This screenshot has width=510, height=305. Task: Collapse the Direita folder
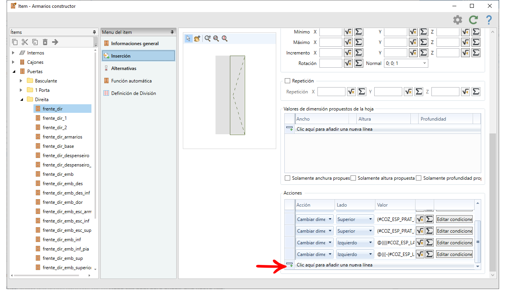tap(21, 100)
